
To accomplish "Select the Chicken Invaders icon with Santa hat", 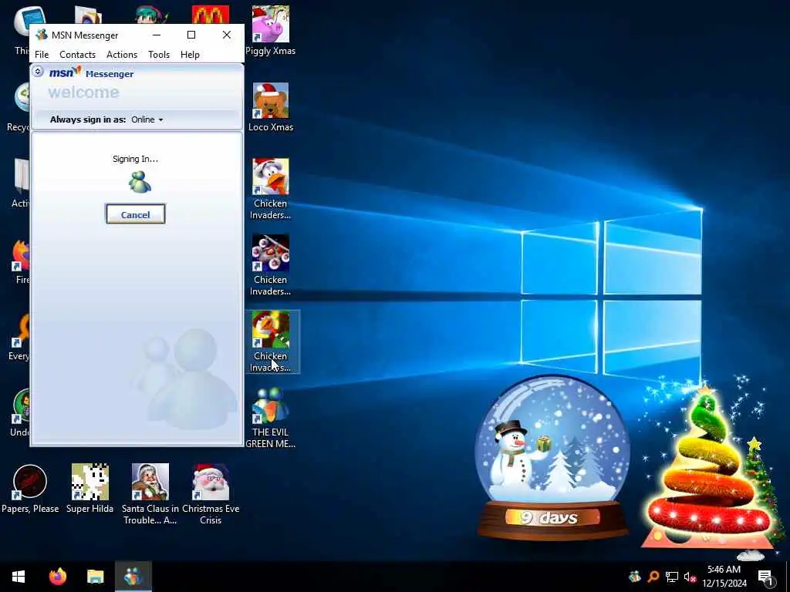I will pyautogui.click(x=271, y=190).
